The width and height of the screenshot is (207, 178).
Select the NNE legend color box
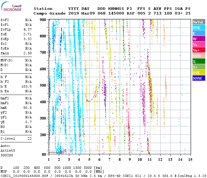pos(199,28)
